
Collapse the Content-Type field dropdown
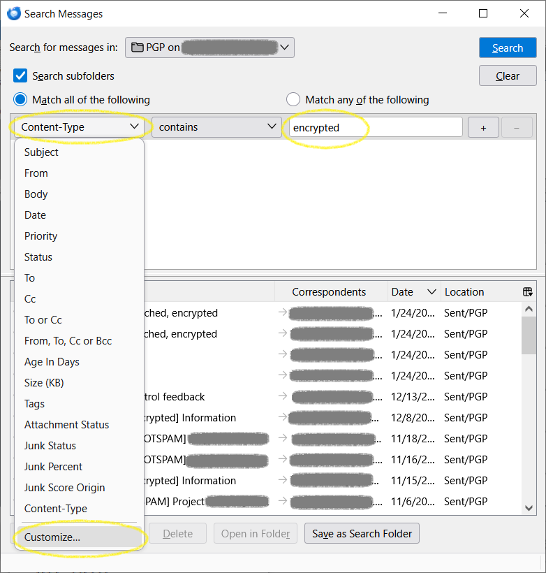(x=80, y=127)
